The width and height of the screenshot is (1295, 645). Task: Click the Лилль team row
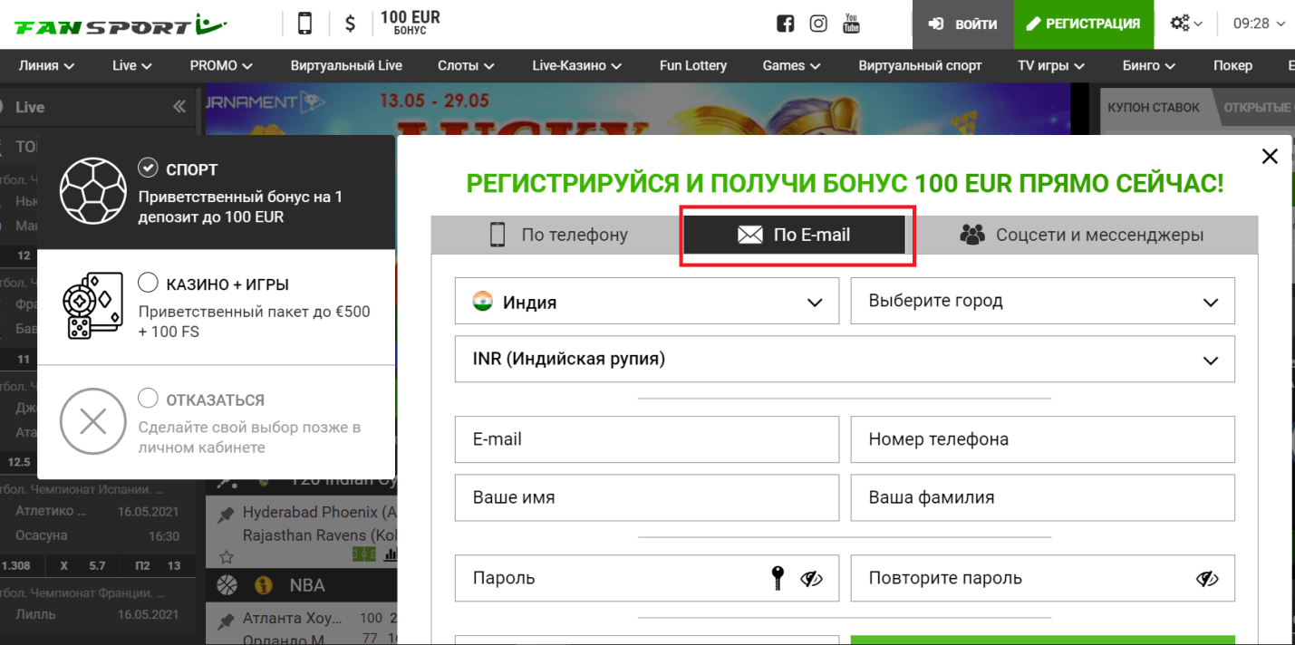click(x=98, y=614)
